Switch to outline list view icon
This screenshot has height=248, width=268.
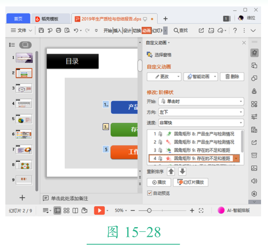point(12,45)
